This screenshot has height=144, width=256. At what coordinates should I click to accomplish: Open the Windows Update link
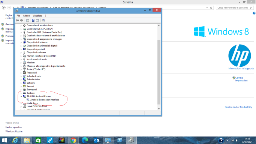tap(14, 131)
